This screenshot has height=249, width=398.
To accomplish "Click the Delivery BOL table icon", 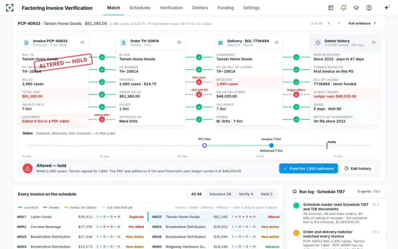I will point(221,43).
